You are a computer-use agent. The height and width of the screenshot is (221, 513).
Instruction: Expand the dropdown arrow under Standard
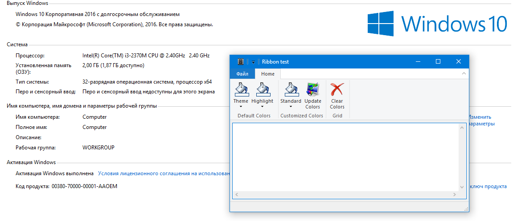click(x=291, y=107)
